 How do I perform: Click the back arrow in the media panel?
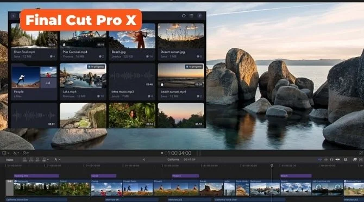coord(14,16)
